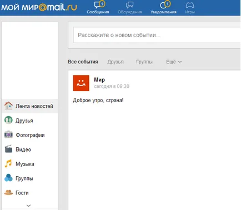Go to Видео in the sidebar
Image resolution: width=241 pixels, height=210 pixels.
click(x=30, y=149)
